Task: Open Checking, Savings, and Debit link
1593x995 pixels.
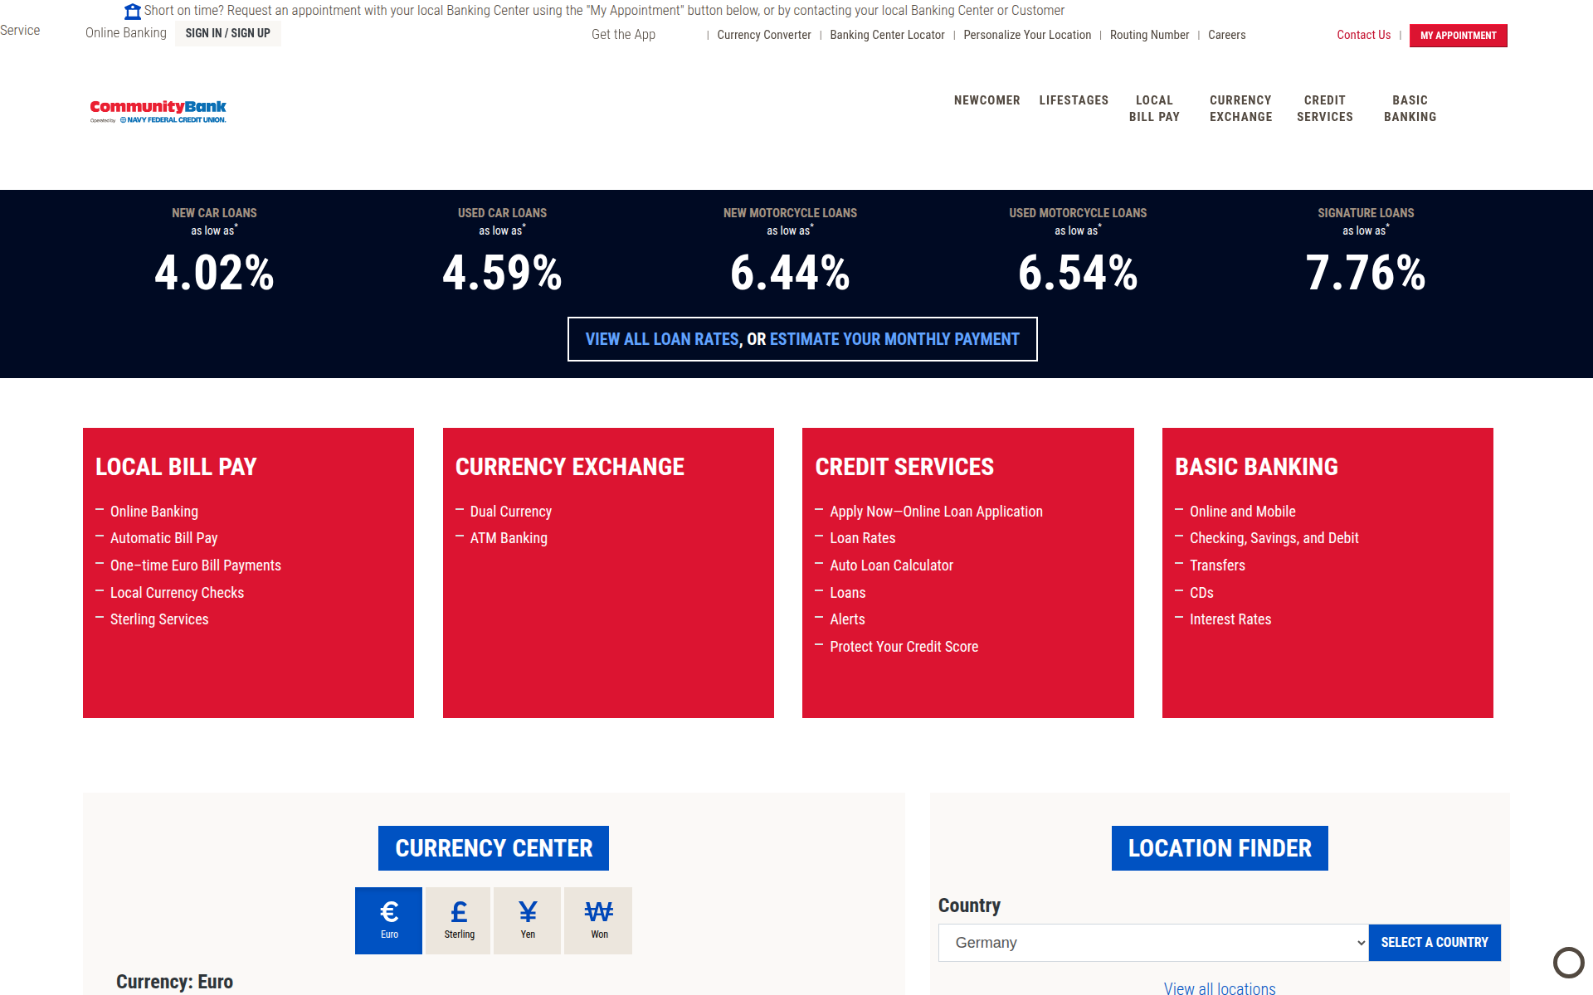Action: click(x=1274, y=538)
